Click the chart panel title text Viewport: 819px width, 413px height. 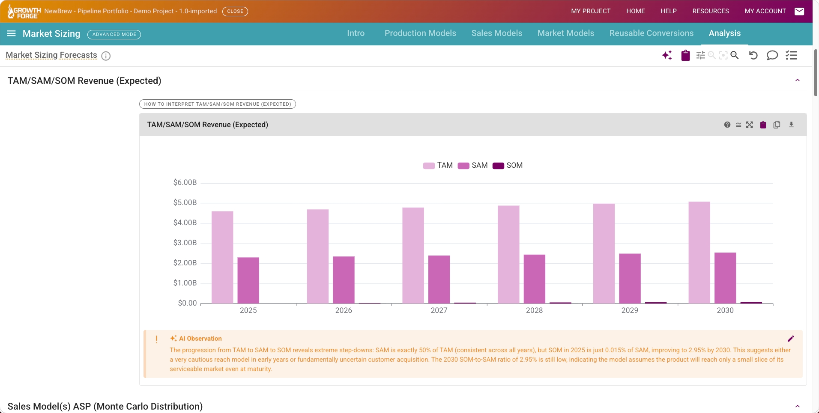(x=208, y=125)
